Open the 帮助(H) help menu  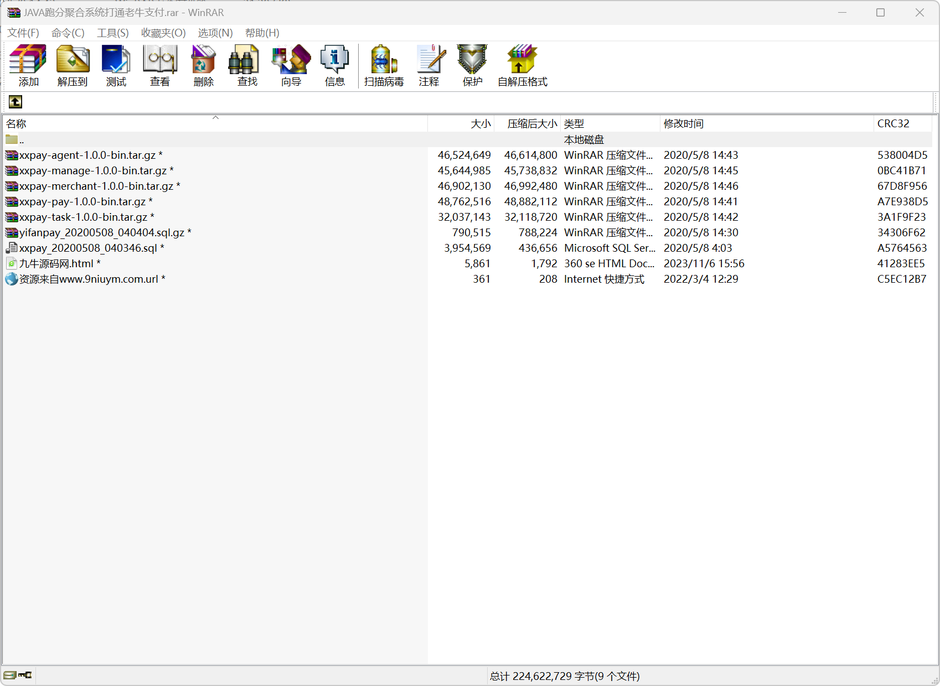(x=262, y=33)
